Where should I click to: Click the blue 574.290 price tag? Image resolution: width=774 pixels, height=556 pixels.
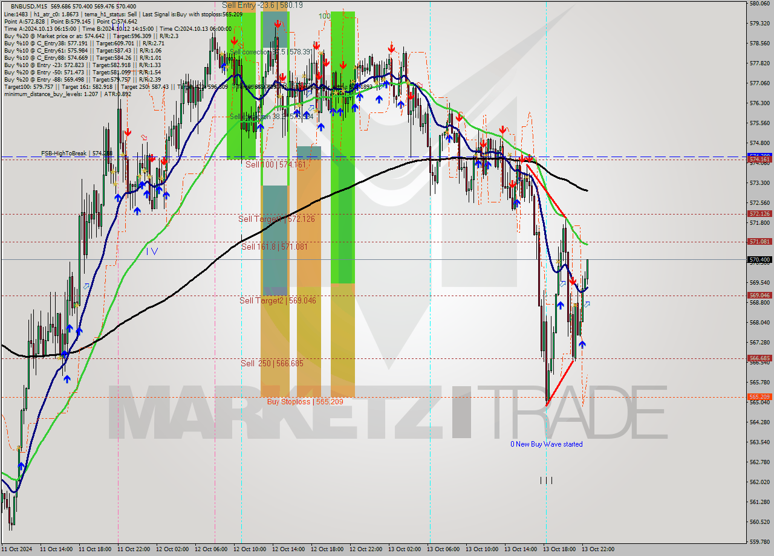759,156
